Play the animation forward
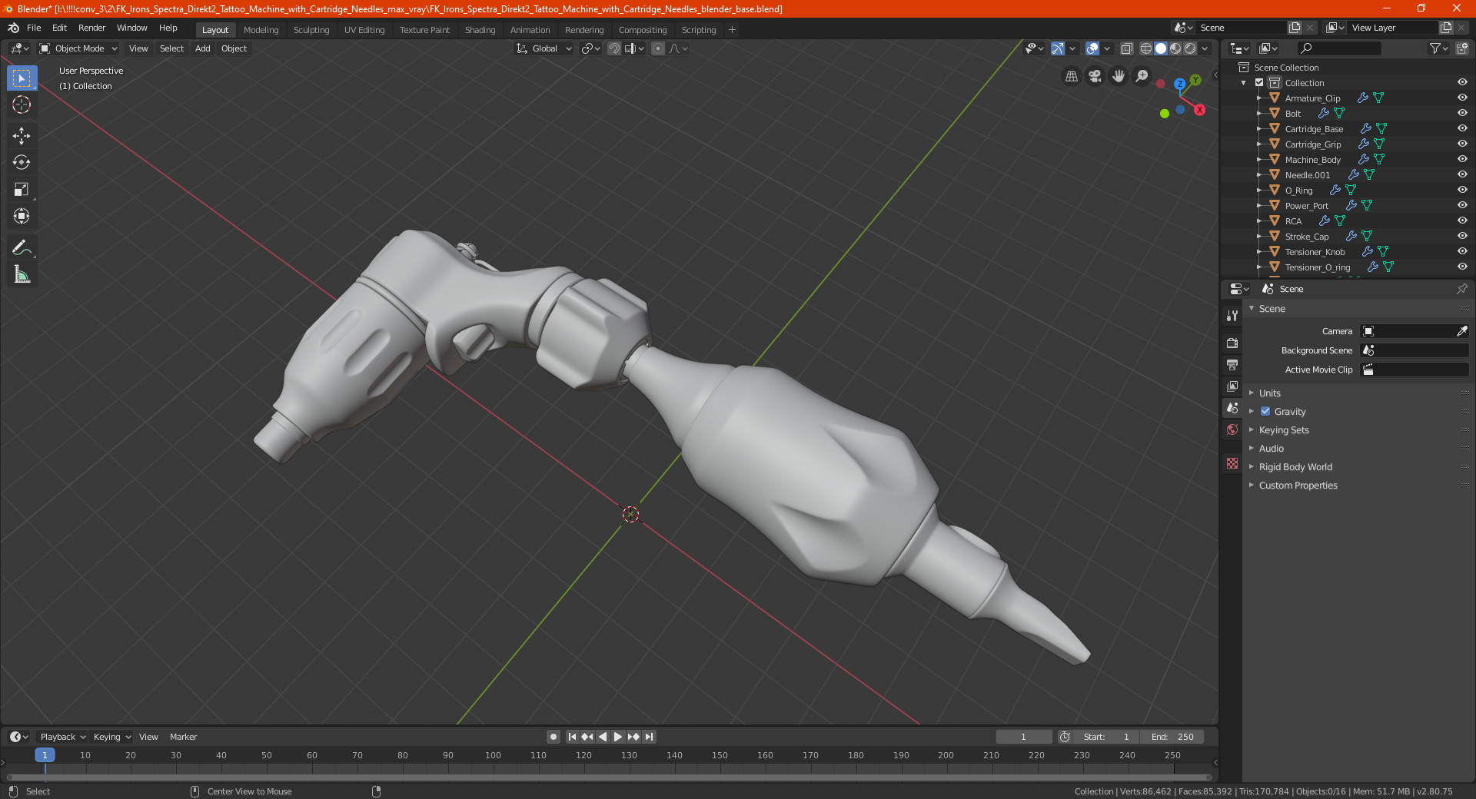The width and height of the screenshot is (1476, 799). (x=618, y=737)
